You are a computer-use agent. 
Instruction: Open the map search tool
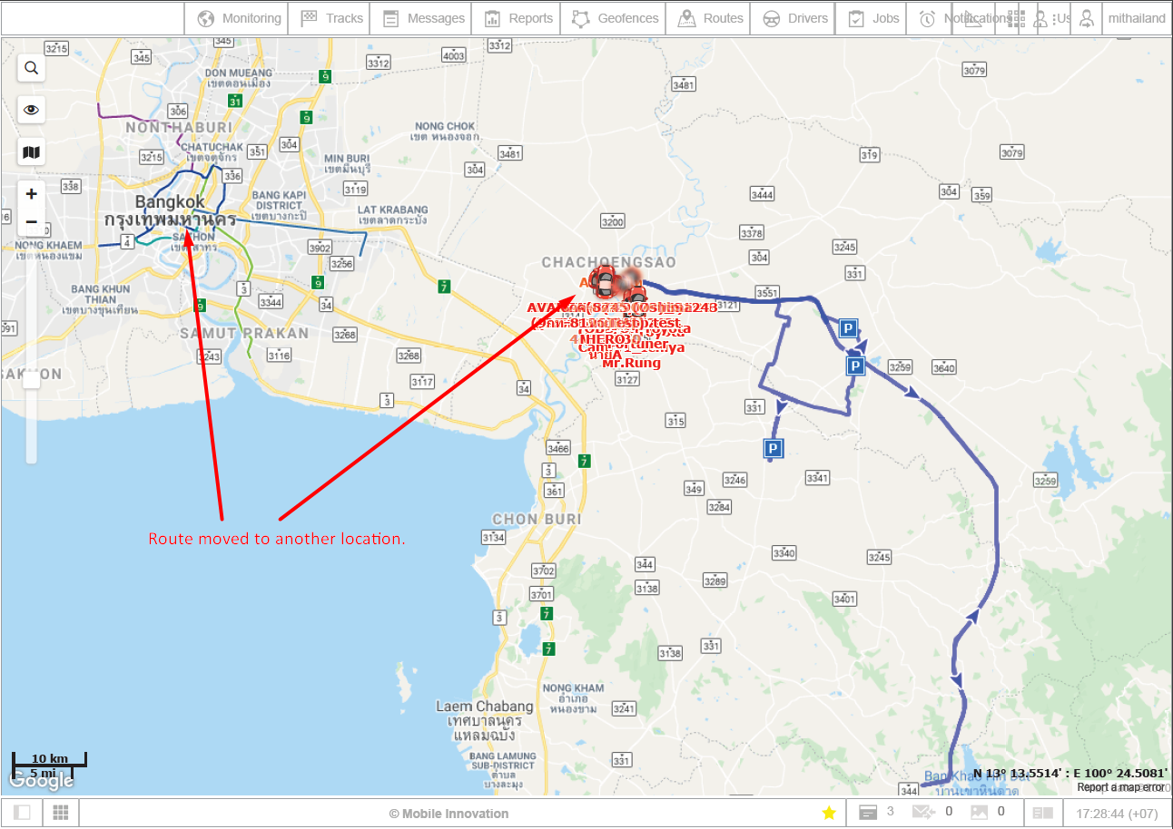point(31,68)
